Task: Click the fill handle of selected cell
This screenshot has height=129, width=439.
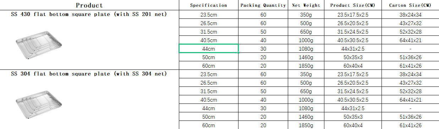Action: (x=238, y=53)
